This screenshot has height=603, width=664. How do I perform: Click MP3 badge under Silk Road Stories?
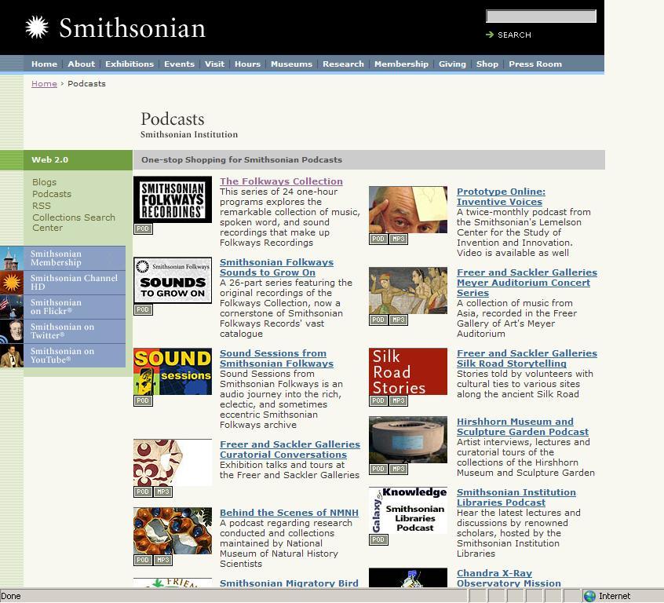tap(399, 401)
